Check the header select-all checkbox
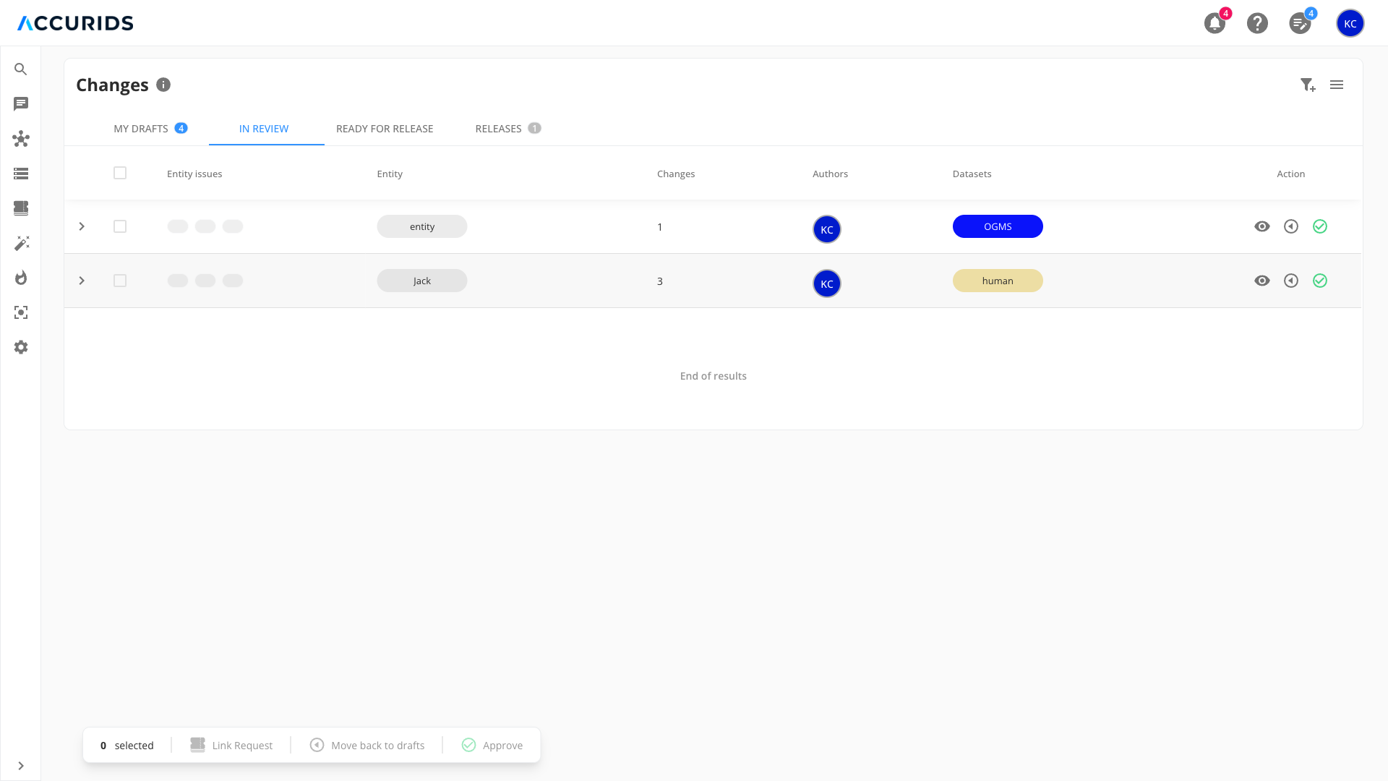 pyautogui.click(x=120, y=173)
